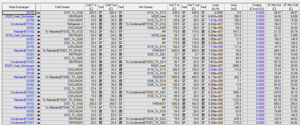Toggle Hot T out Tied checkbox for Condenser@T0302
Image resolution: width=300 pixels, height=125 pixels.
pos(203,92)
